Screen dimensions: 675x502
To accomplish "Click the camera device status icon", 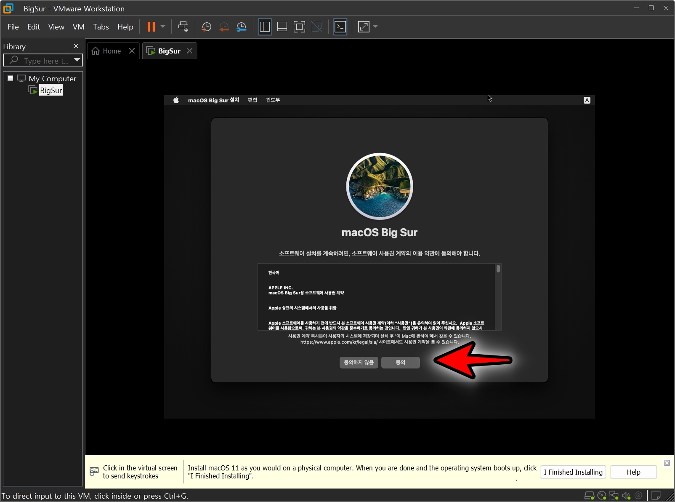I will (638, 496).
